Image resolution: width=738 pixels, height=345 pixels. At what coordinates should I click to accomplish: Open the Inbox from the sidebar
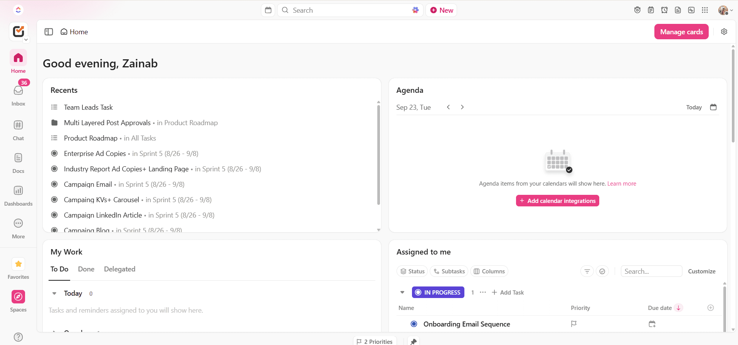click(18, 91)
